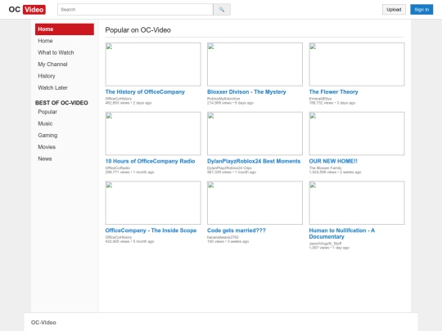The height and width of the screenshot is (331, 442).
Task: Click title link OfficeCompany - The Inside Scope
Action: (151, 230)
